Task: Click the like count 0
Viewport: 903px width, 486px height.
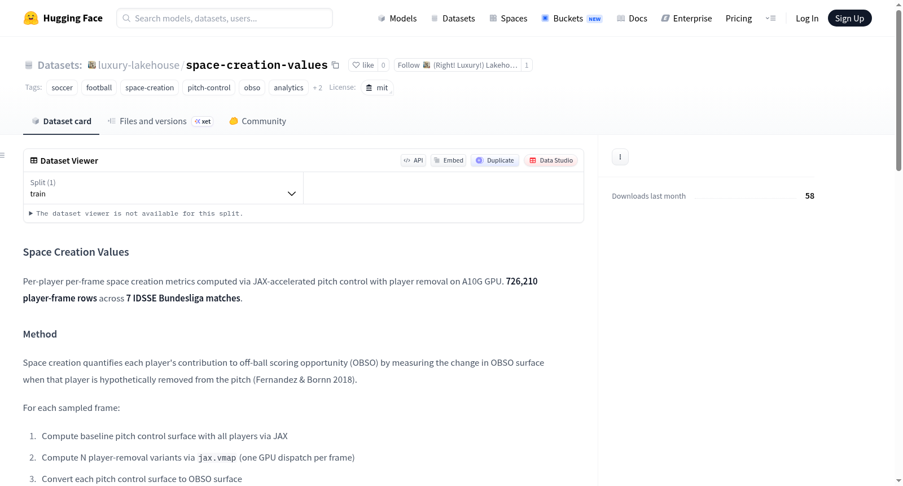Action: coord(383,65)
